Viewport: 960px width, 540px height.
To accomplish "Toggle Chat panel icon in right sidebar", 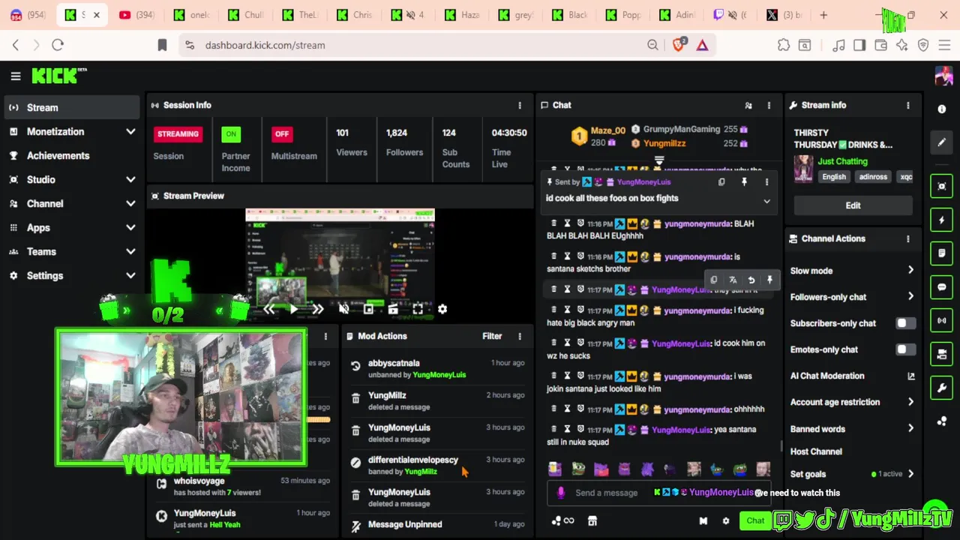I will point(942,287).
